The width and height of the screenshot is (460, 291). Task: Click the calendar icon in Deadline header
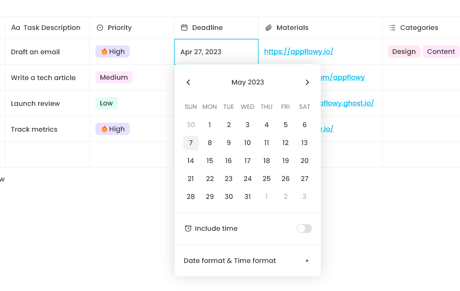[x=184, y=28]
